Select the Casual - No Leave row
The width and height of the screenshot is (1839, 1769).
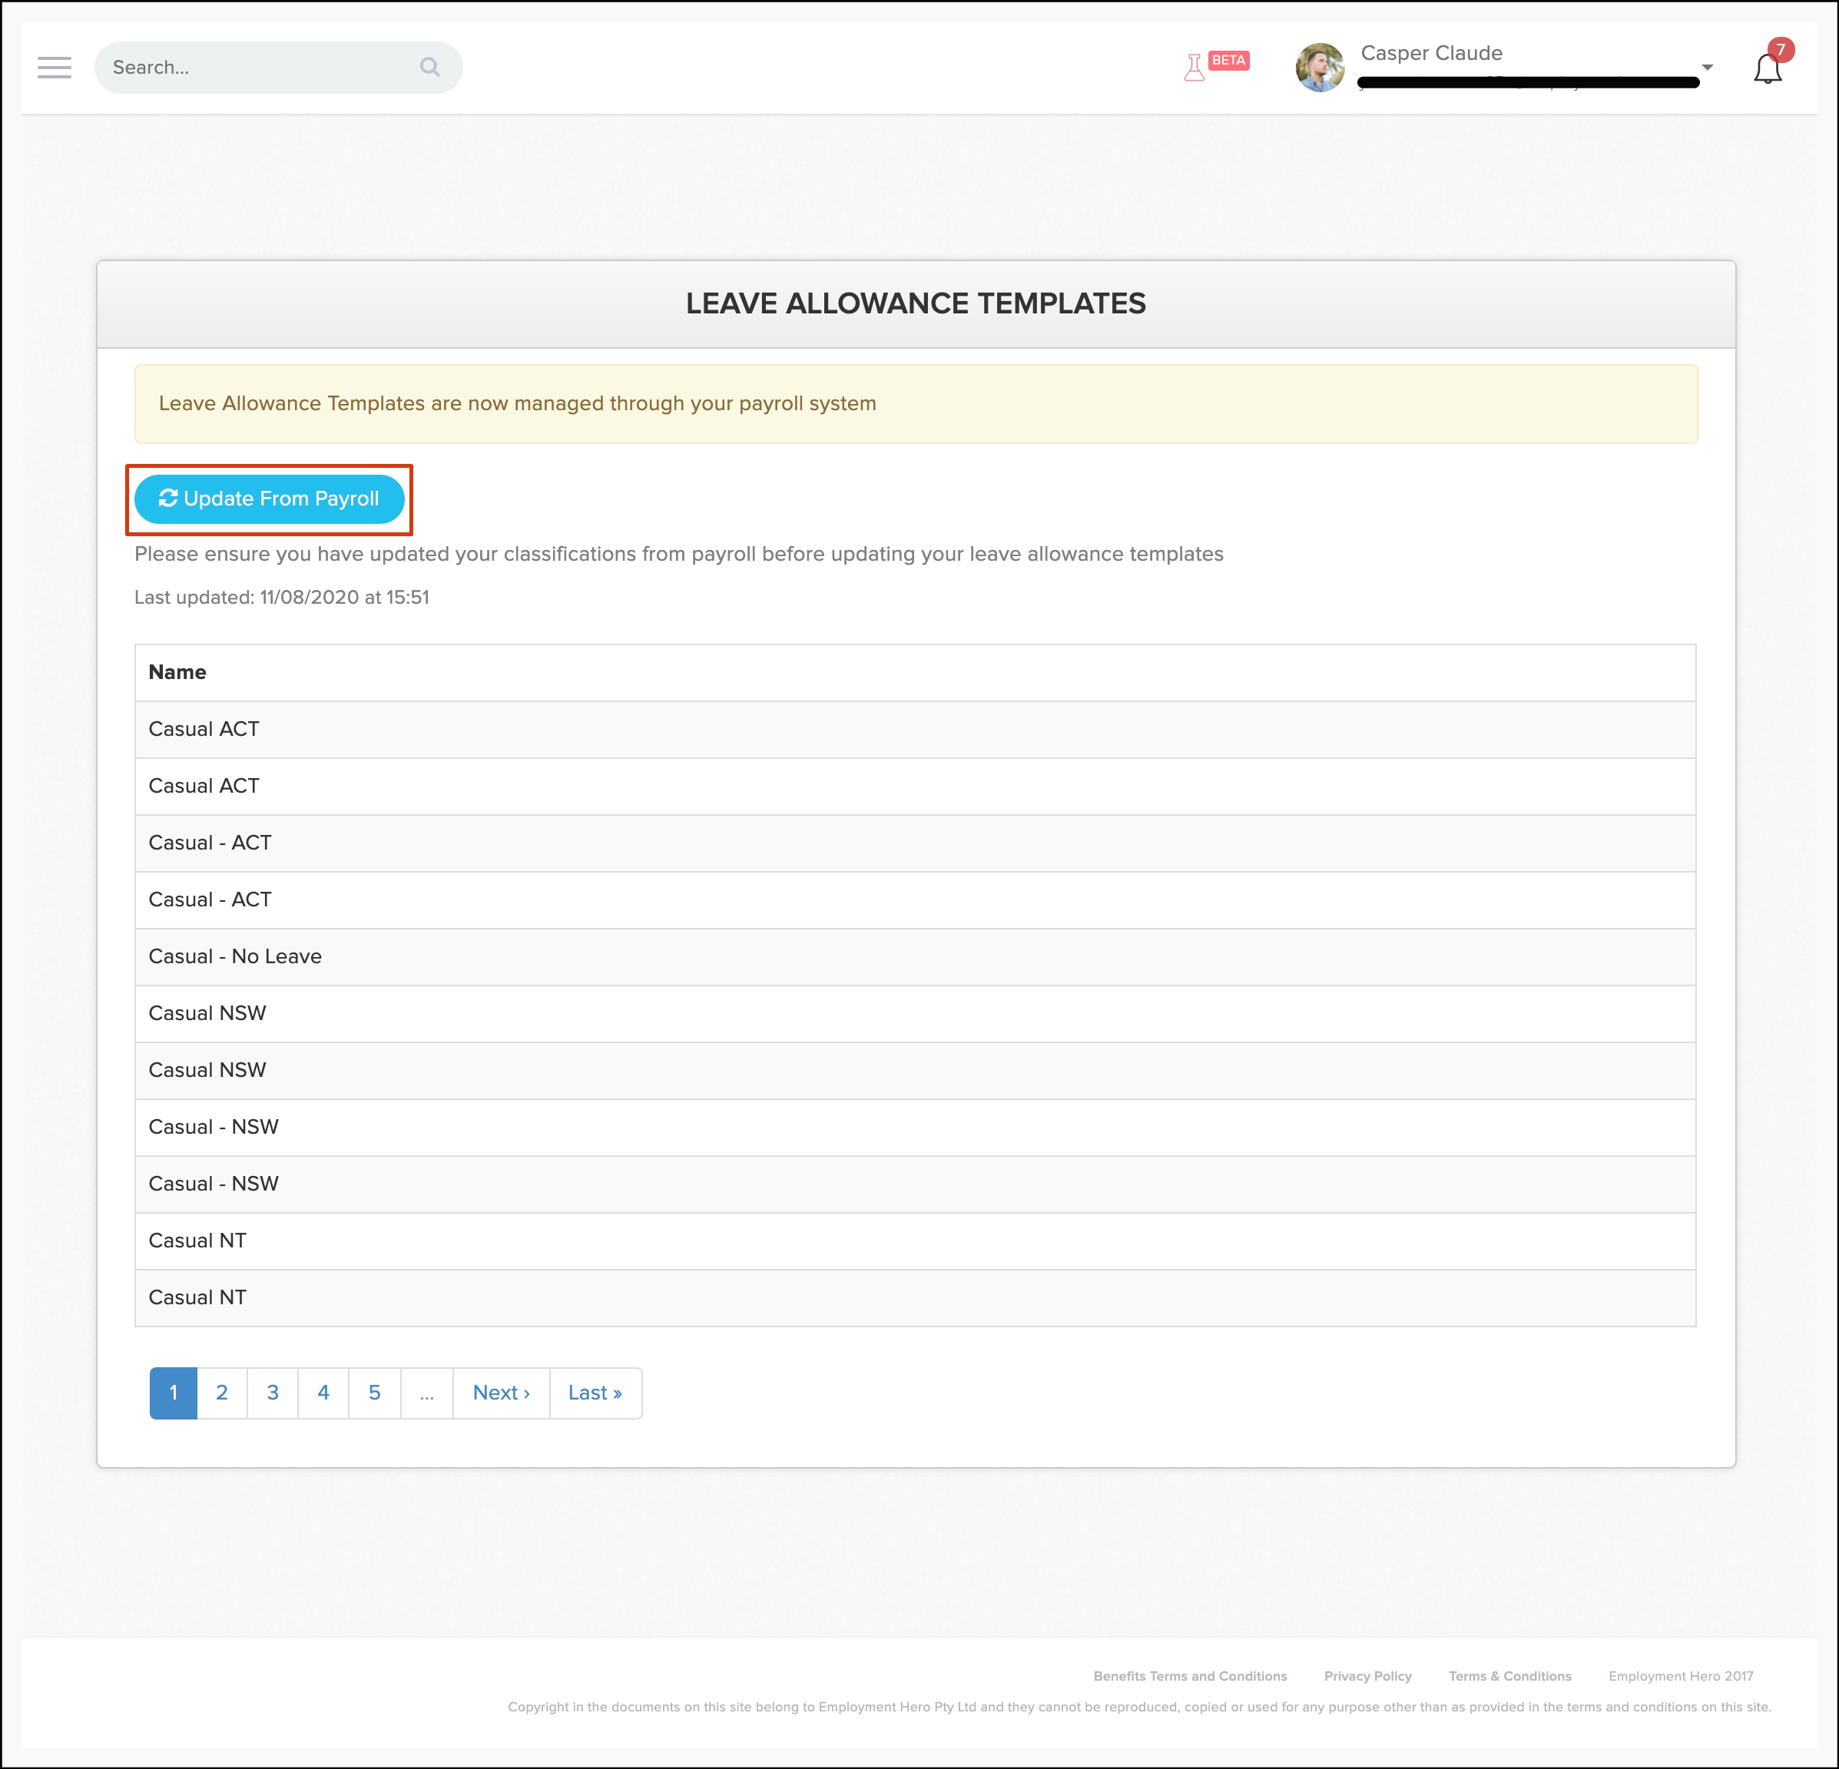coord(236,956)
